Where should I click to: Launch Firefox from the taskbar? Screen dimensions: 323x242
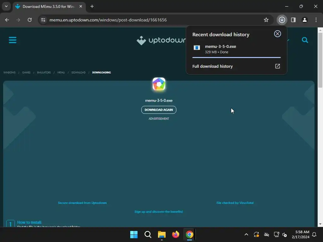coord(175,234)
